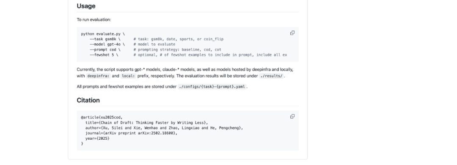Click the coin_flip task comment text
The width and height of the screenshot is (457, 165).
tap(213, 39)
